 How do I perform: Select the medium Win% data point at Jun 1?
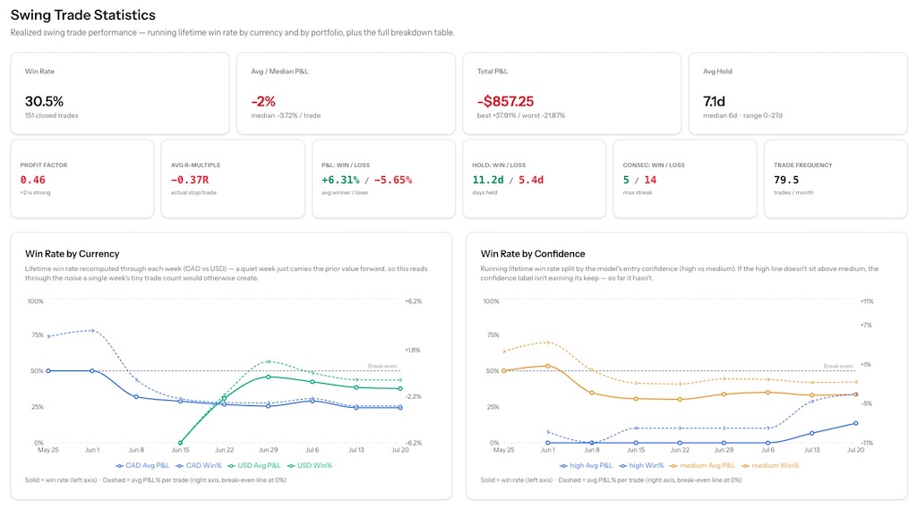[x=548, y=366]
